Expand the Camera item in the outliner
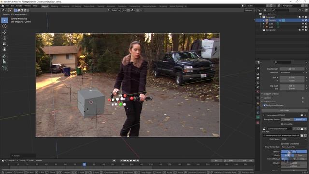309x174 pixels. click(264, 20)
